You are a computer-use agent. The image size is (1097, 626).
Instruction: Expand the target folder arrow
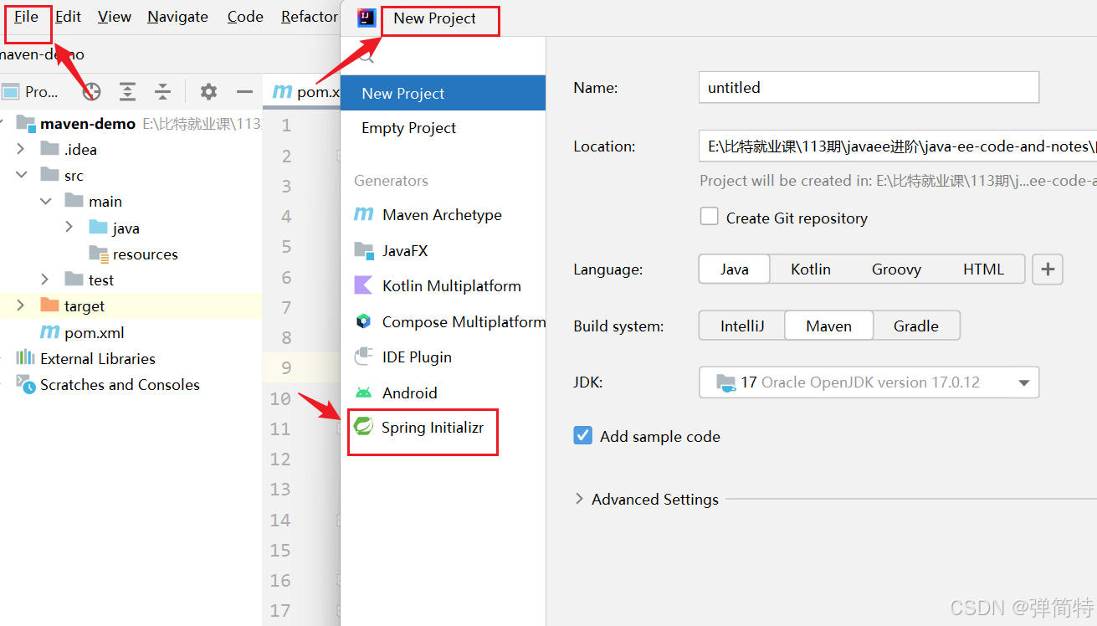[x=21, y=305]
